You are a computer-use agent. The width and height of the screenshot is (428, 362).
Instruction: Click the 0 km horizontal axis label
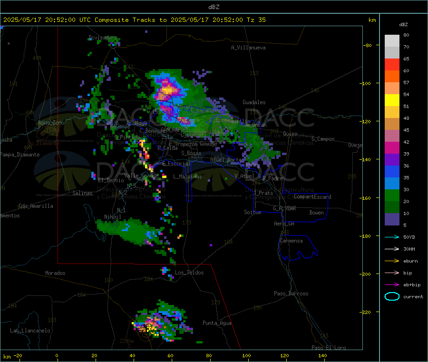pos(57,356)
